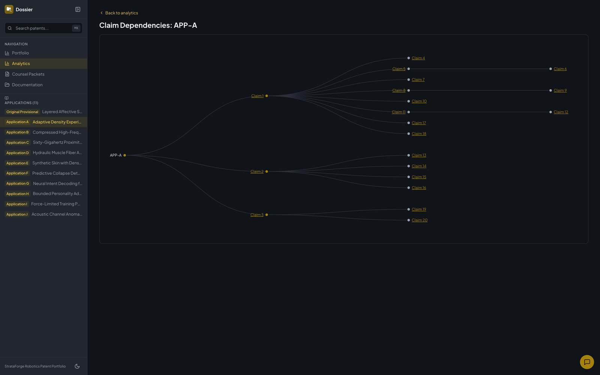Click the Search patents field

(x=43, y=28)
